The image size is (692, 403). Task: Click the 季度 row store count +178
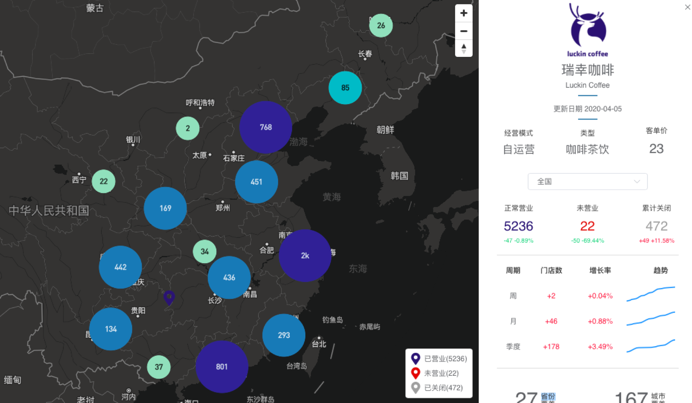tap(551, 347)
